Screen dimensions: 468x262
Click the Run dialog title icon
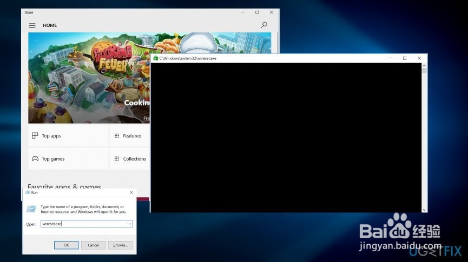pyautogui.click(x=28, y=192)
